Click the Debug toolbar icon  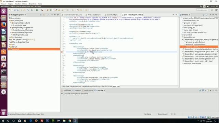(x=32, y=10)
